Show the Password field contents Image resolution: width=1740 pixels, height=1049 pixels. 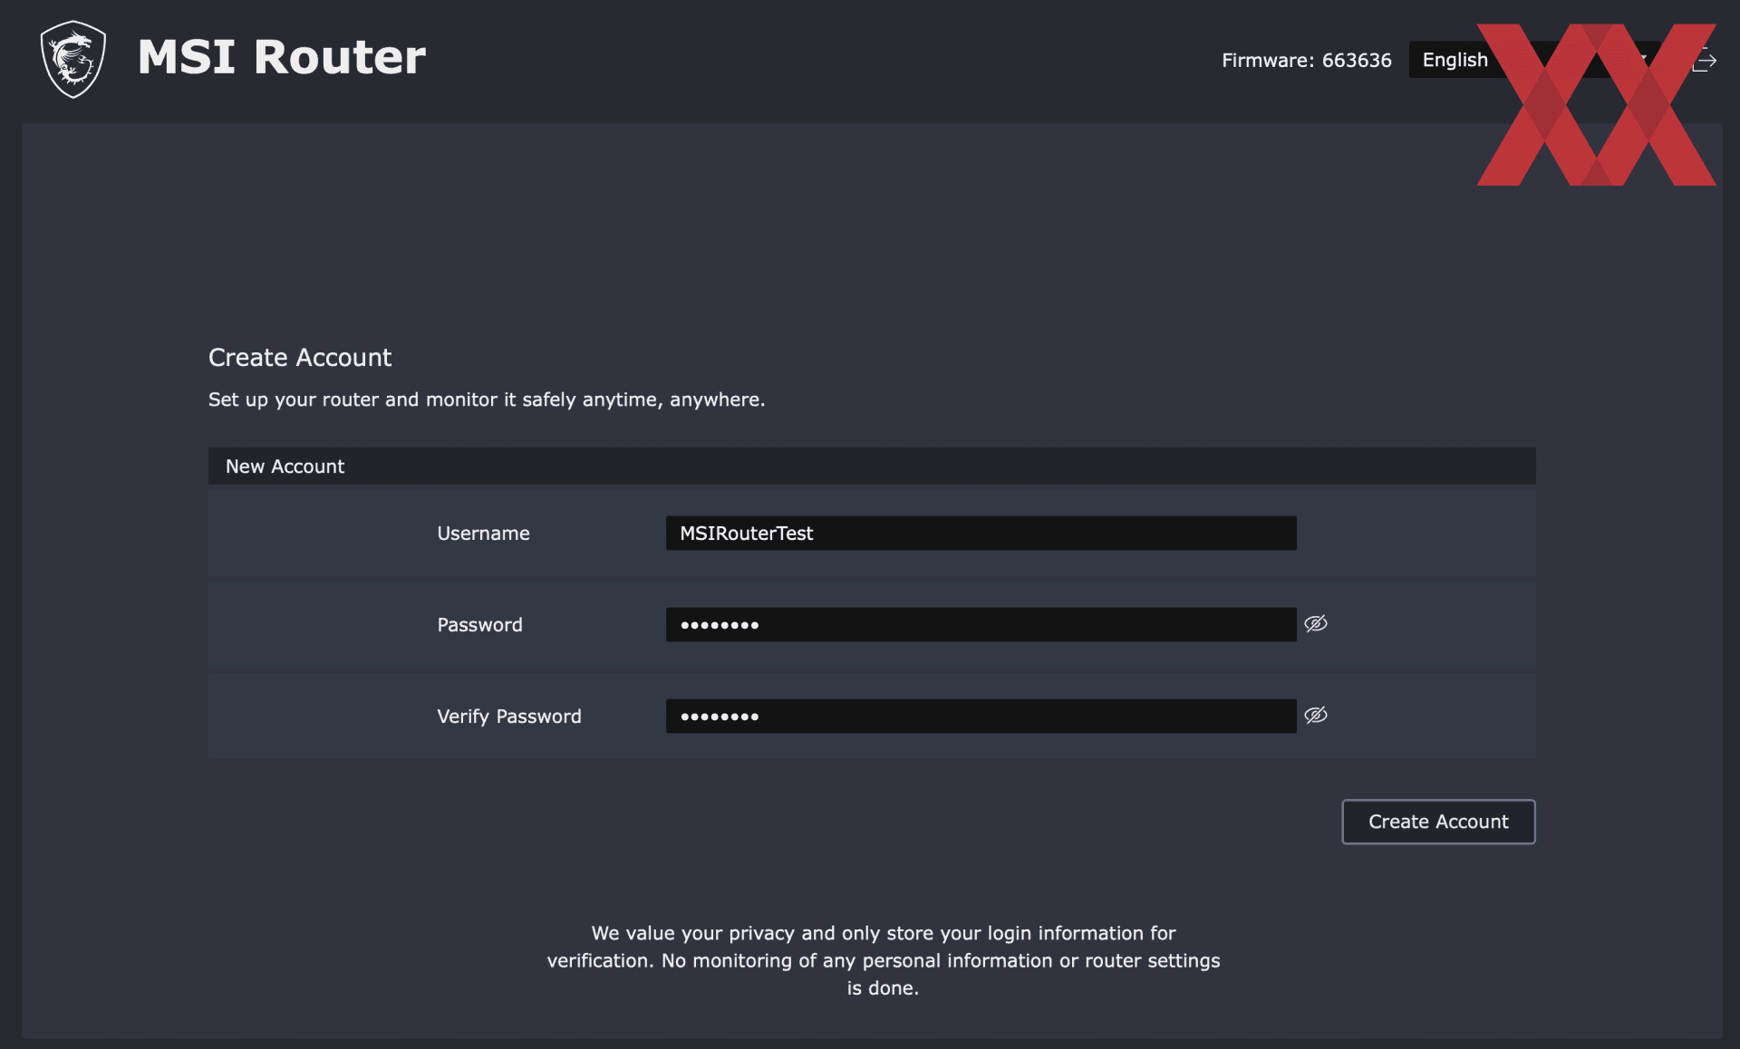[1316, 623]
